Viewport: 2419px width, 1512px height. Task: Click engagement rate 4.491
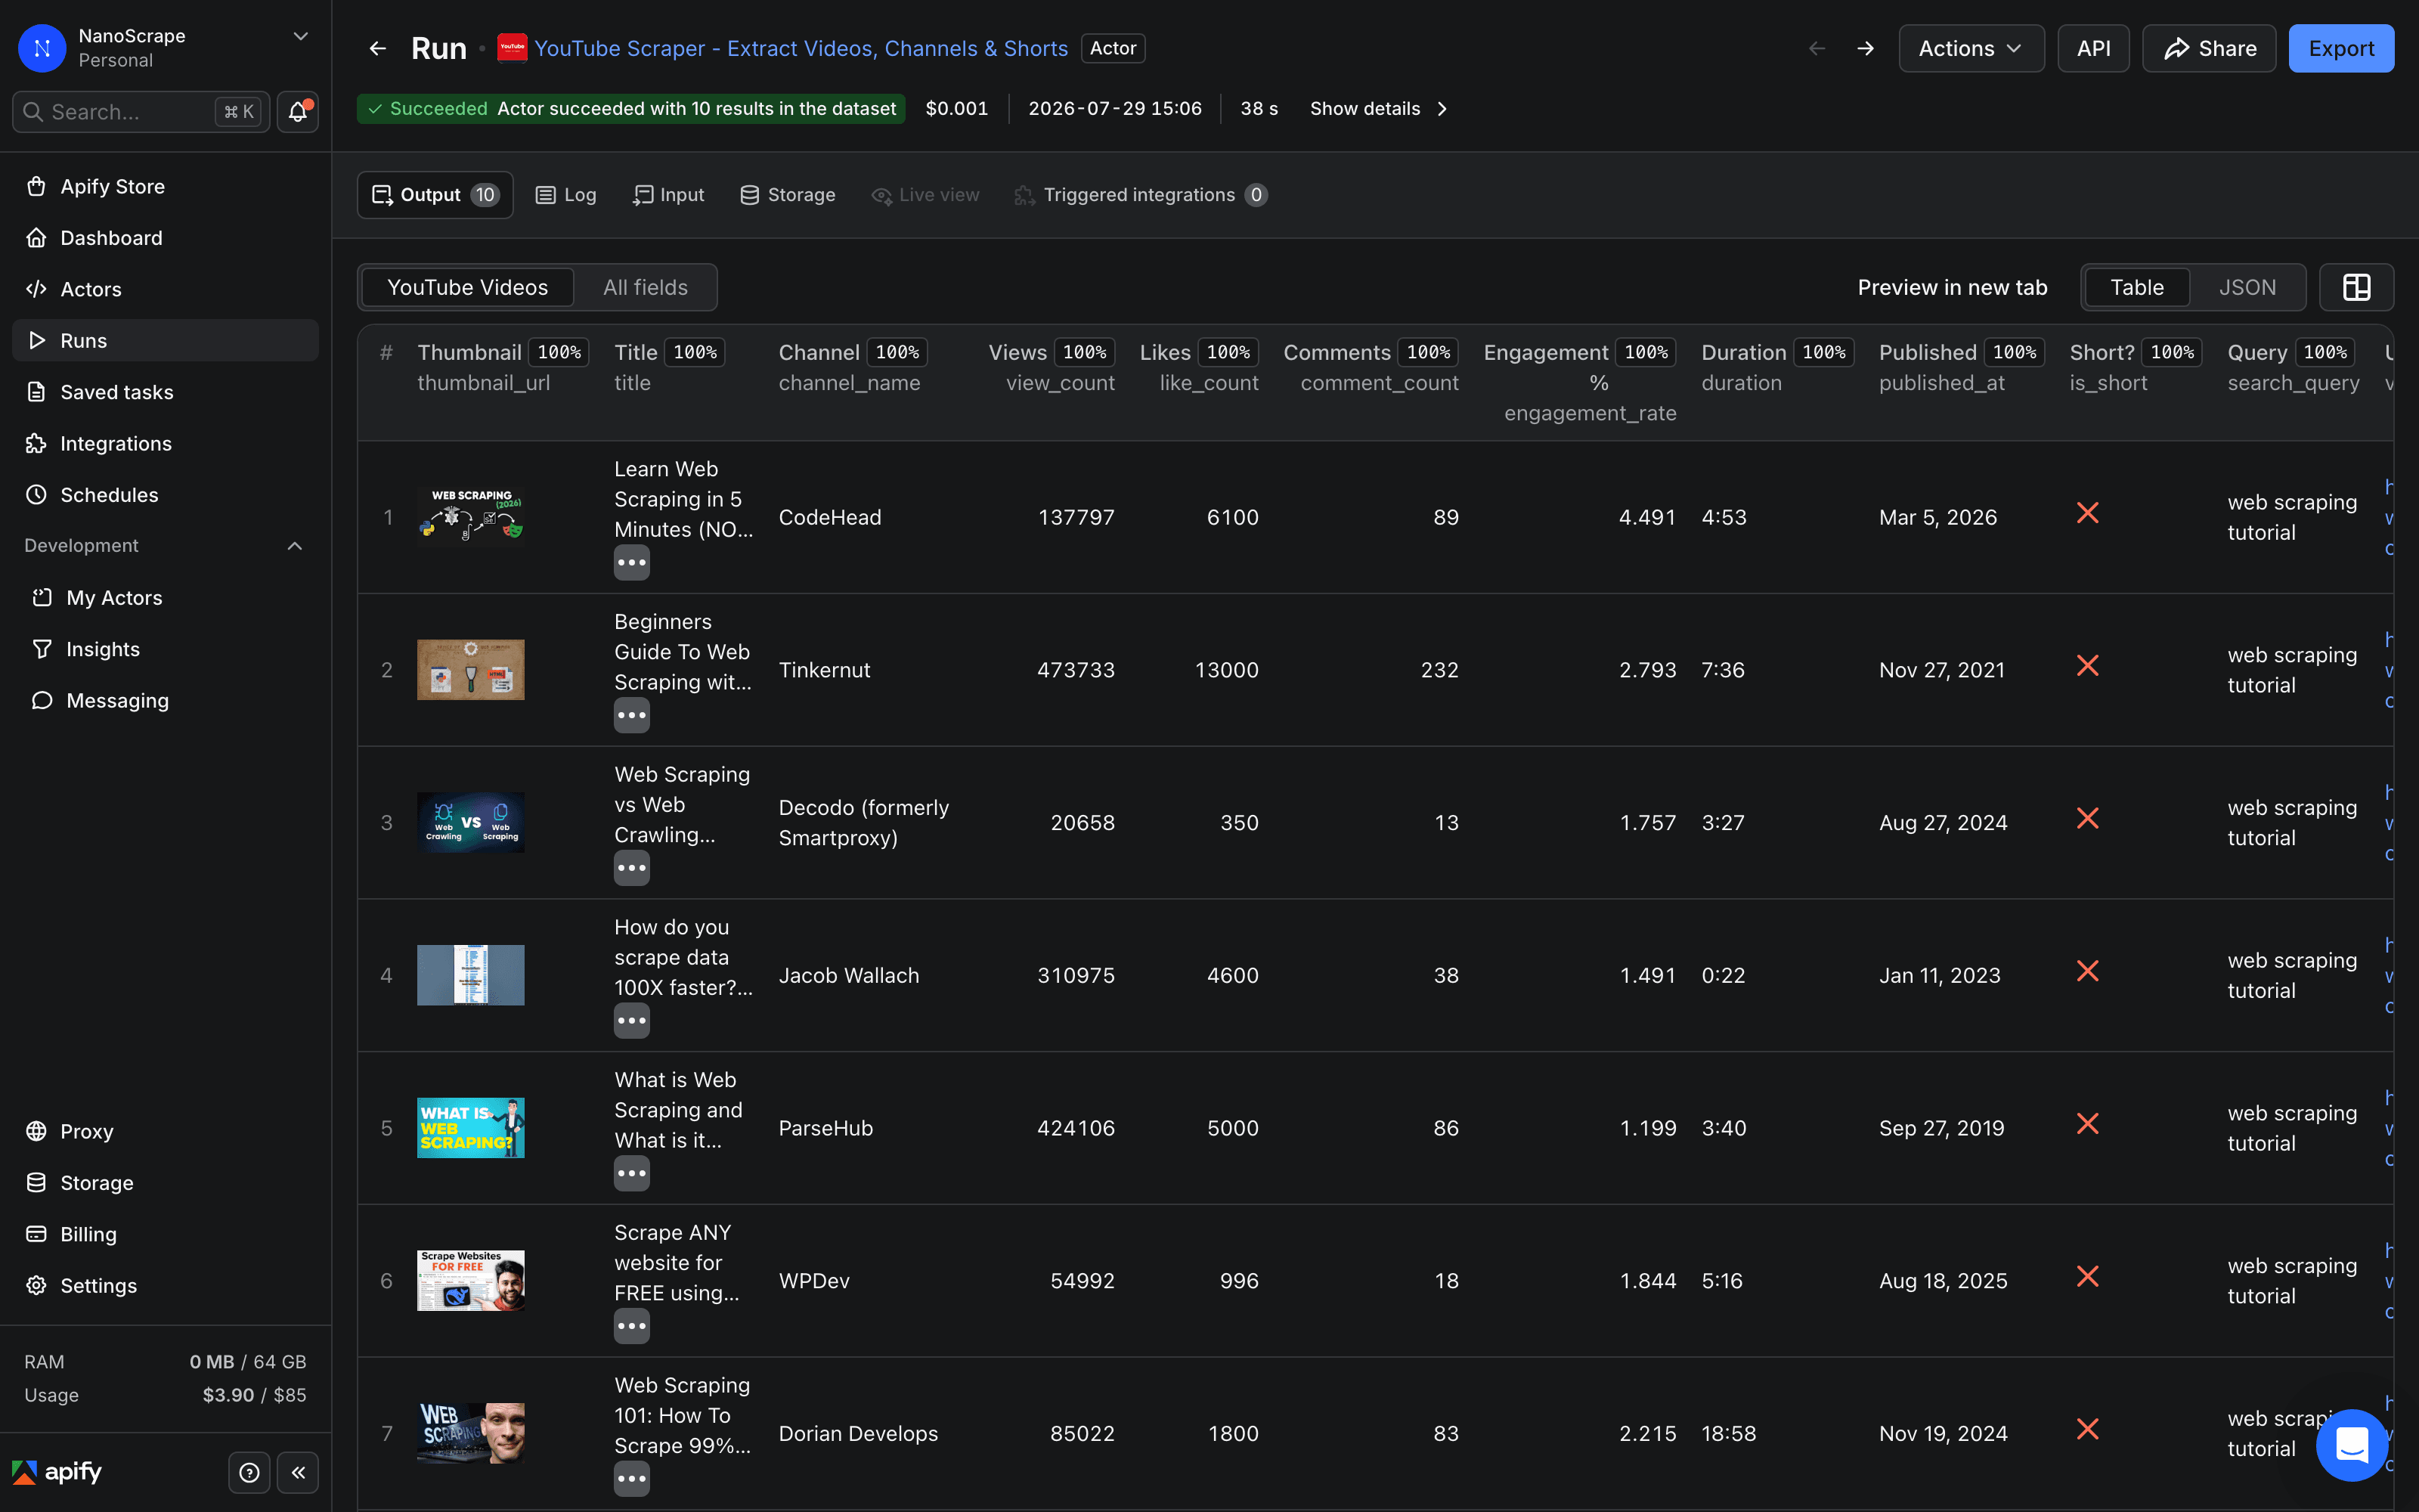(x=1647, y=517)
